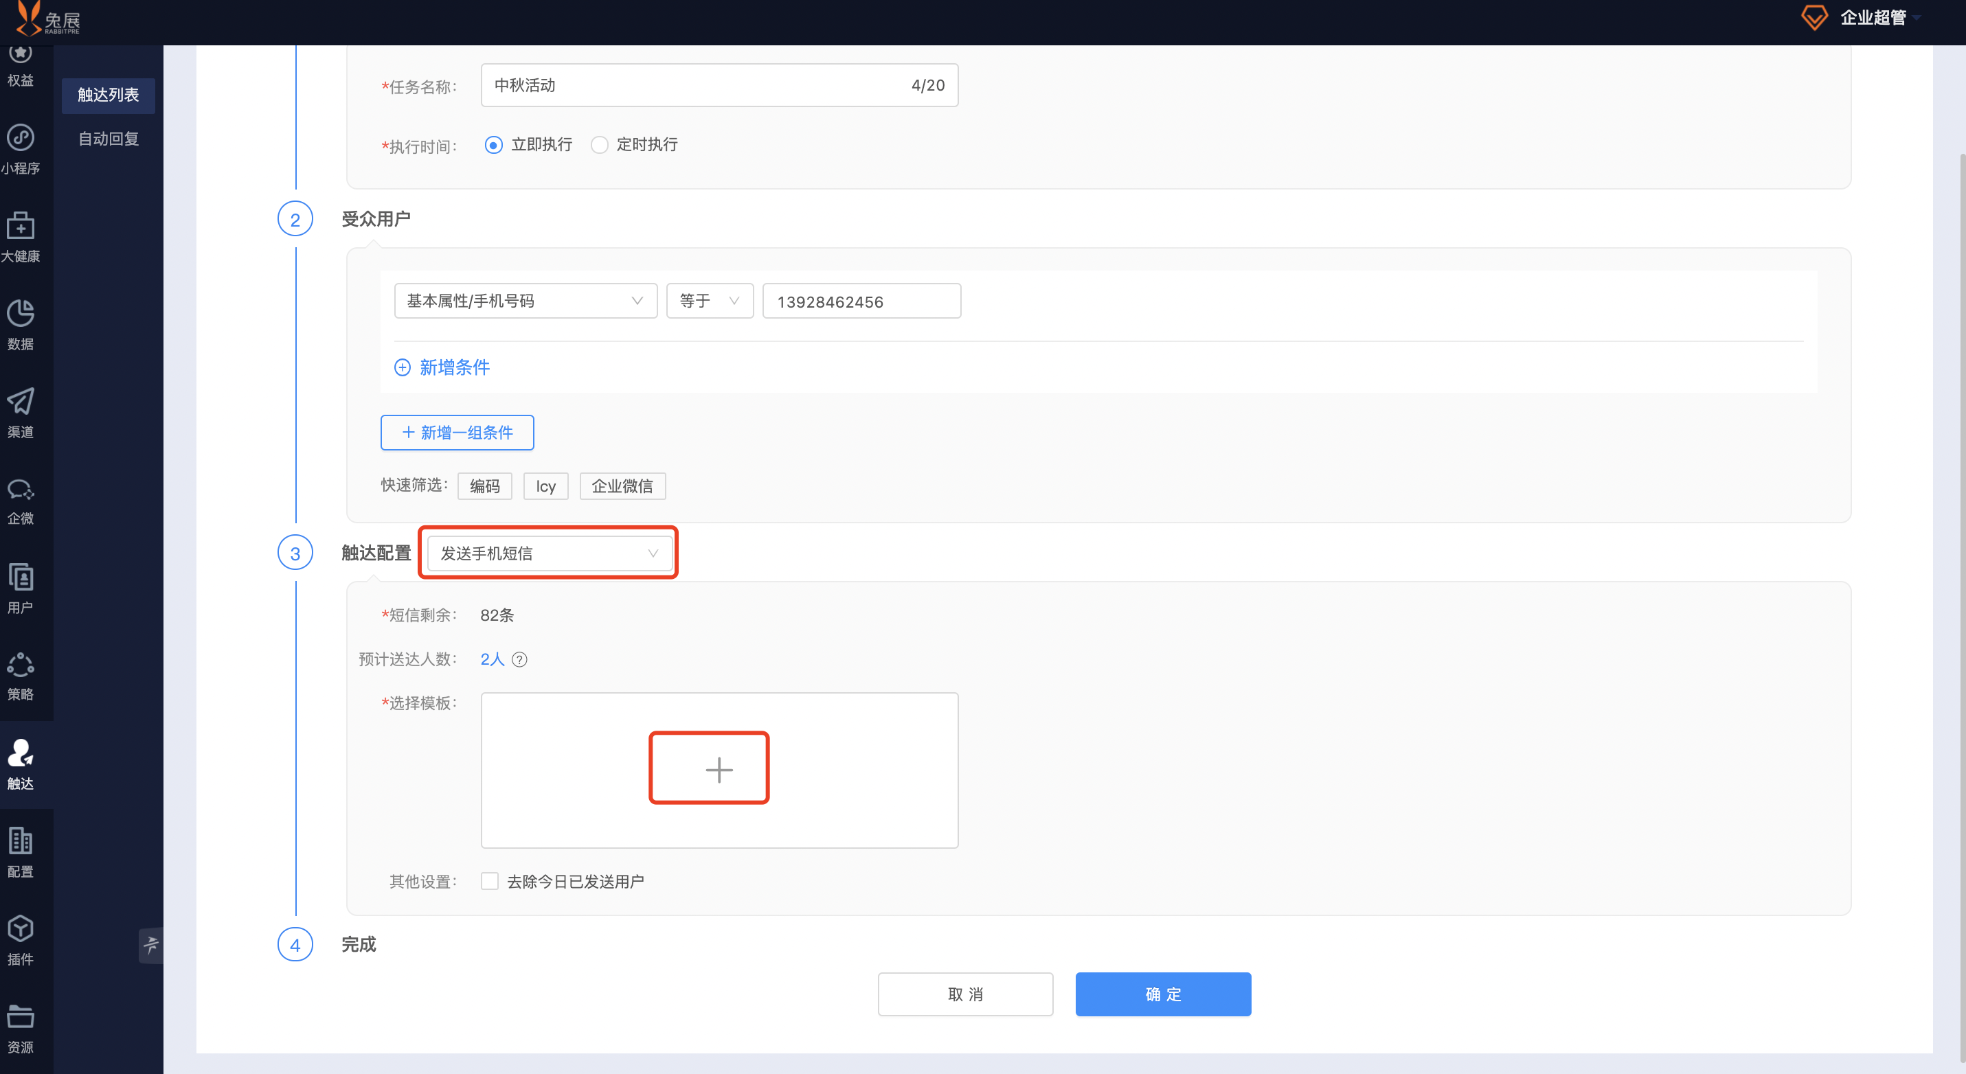Open the 插件 sidebar section

click(21, 941)
